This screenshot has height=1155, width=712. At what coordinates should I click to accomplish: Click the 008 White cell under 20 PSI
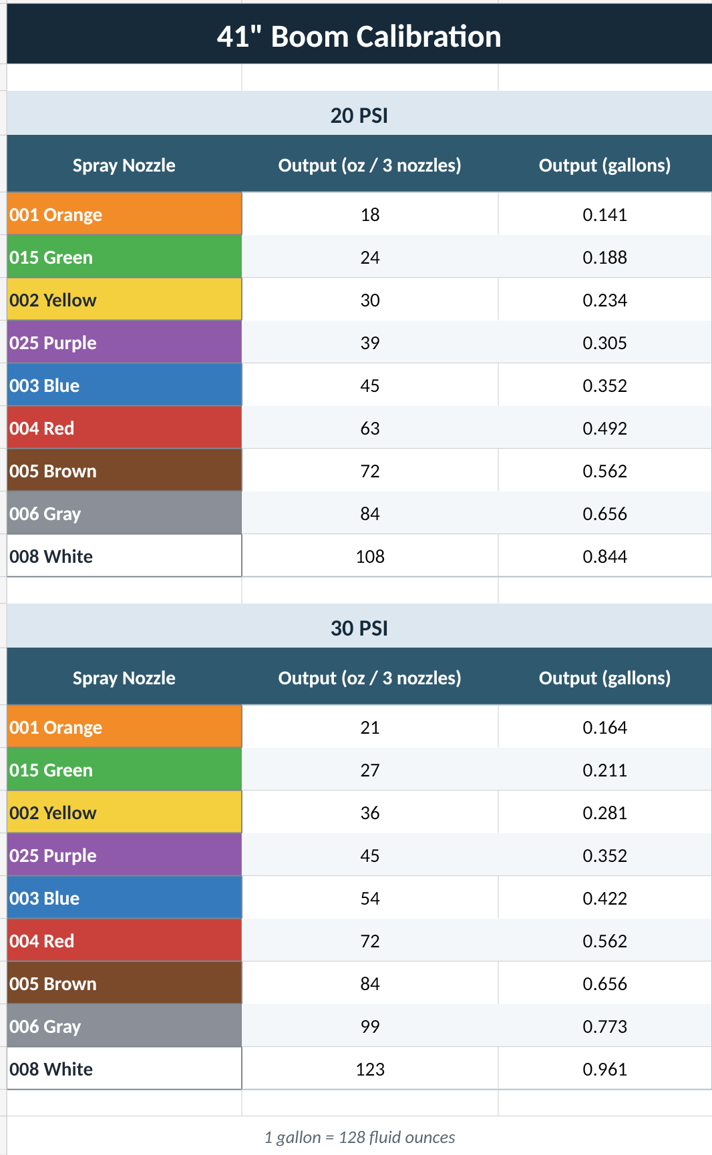(124, 556)
